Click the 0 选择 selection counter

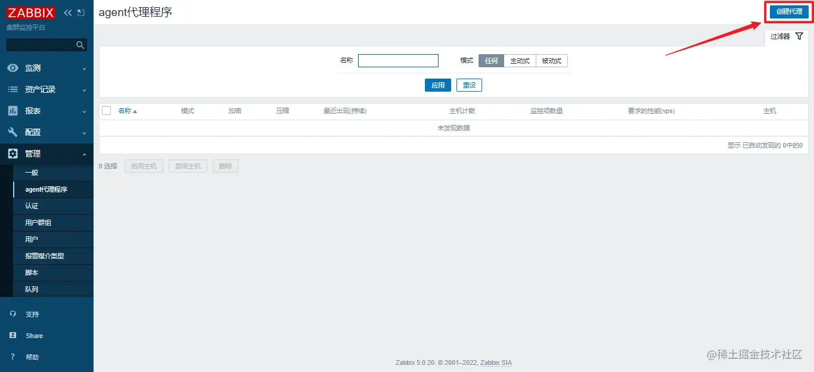108,166
